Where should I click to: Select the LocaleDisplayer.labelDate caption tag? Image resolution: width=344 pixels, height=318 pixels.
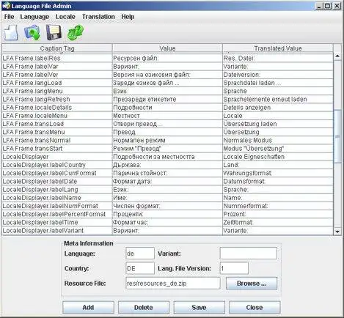[40, 182]
